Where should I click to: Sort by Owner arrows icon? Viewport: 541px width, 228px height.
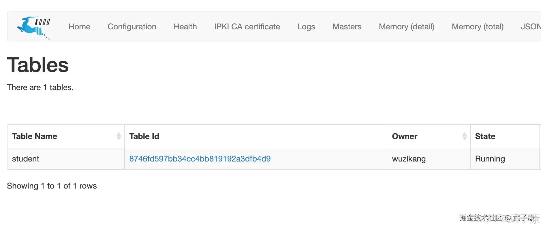464,136
